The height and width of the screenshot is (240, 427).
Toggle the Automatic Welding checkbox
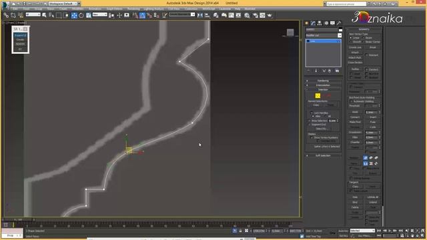click(x=351, y=101)
